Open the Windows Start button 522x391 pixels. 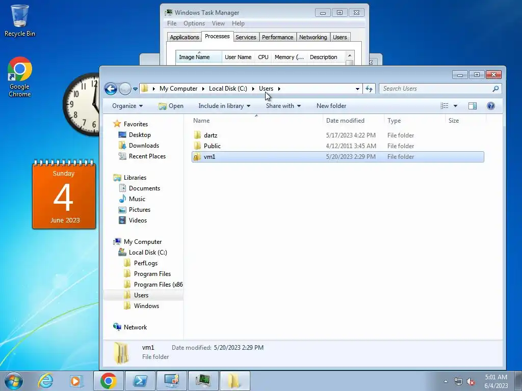(13, 381)
